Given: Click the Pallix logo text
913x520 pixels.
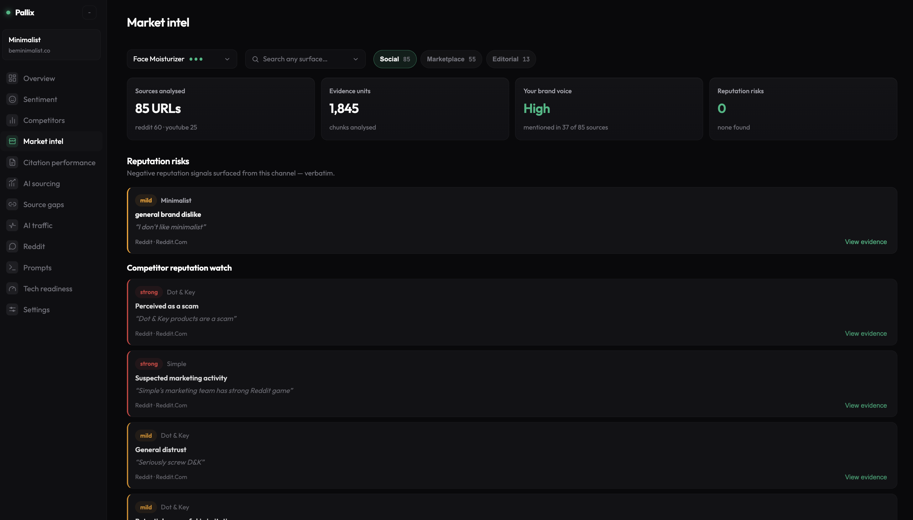Looking at the screenshot, I should [25, 13].
